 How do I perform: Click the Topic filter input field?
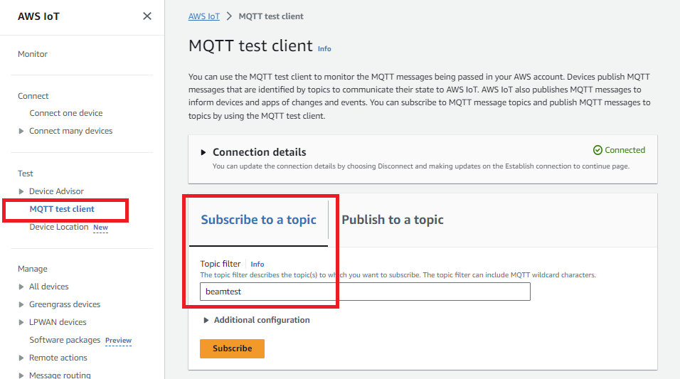click(x=365, y=292)
